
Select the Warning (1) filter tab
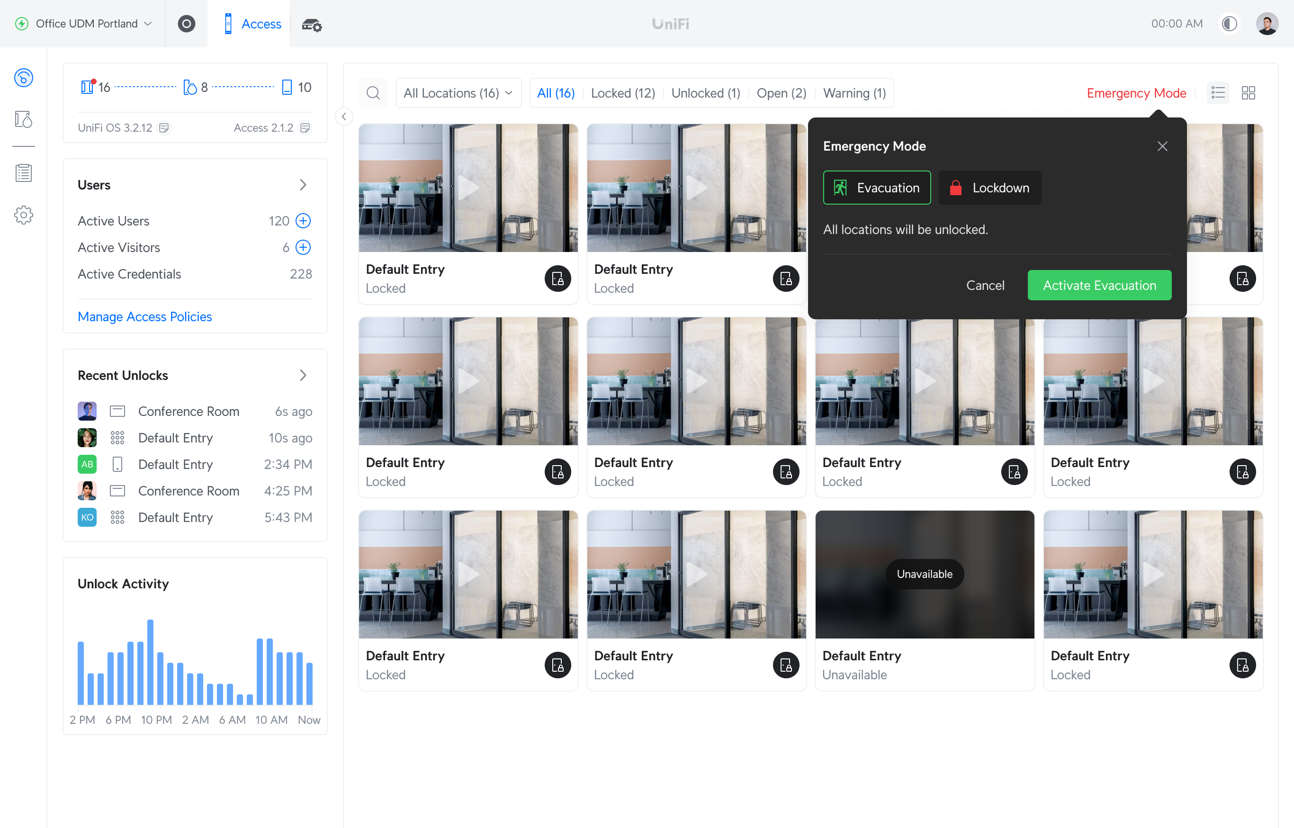pyautogui.click(x=854, y=93)
